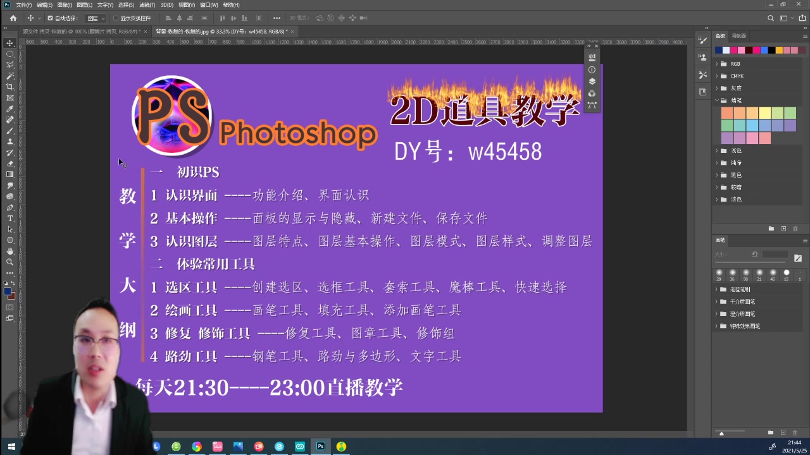Create new brush button in brush panel
This screenshot has width=810, height=455.
pyautogui.click(x=783, y=432)
